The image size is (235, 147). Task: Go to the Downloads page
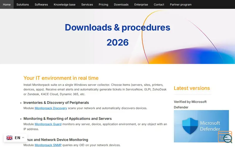tap(121, 4)
